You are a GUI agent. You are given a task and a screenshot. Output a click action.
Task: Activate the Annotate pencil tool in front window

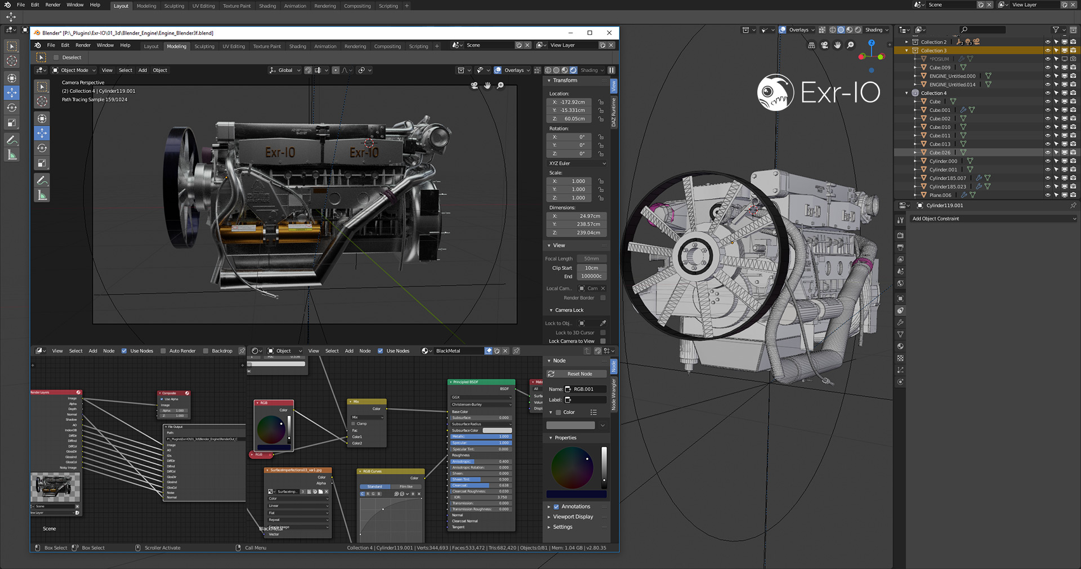click(42, 180)
